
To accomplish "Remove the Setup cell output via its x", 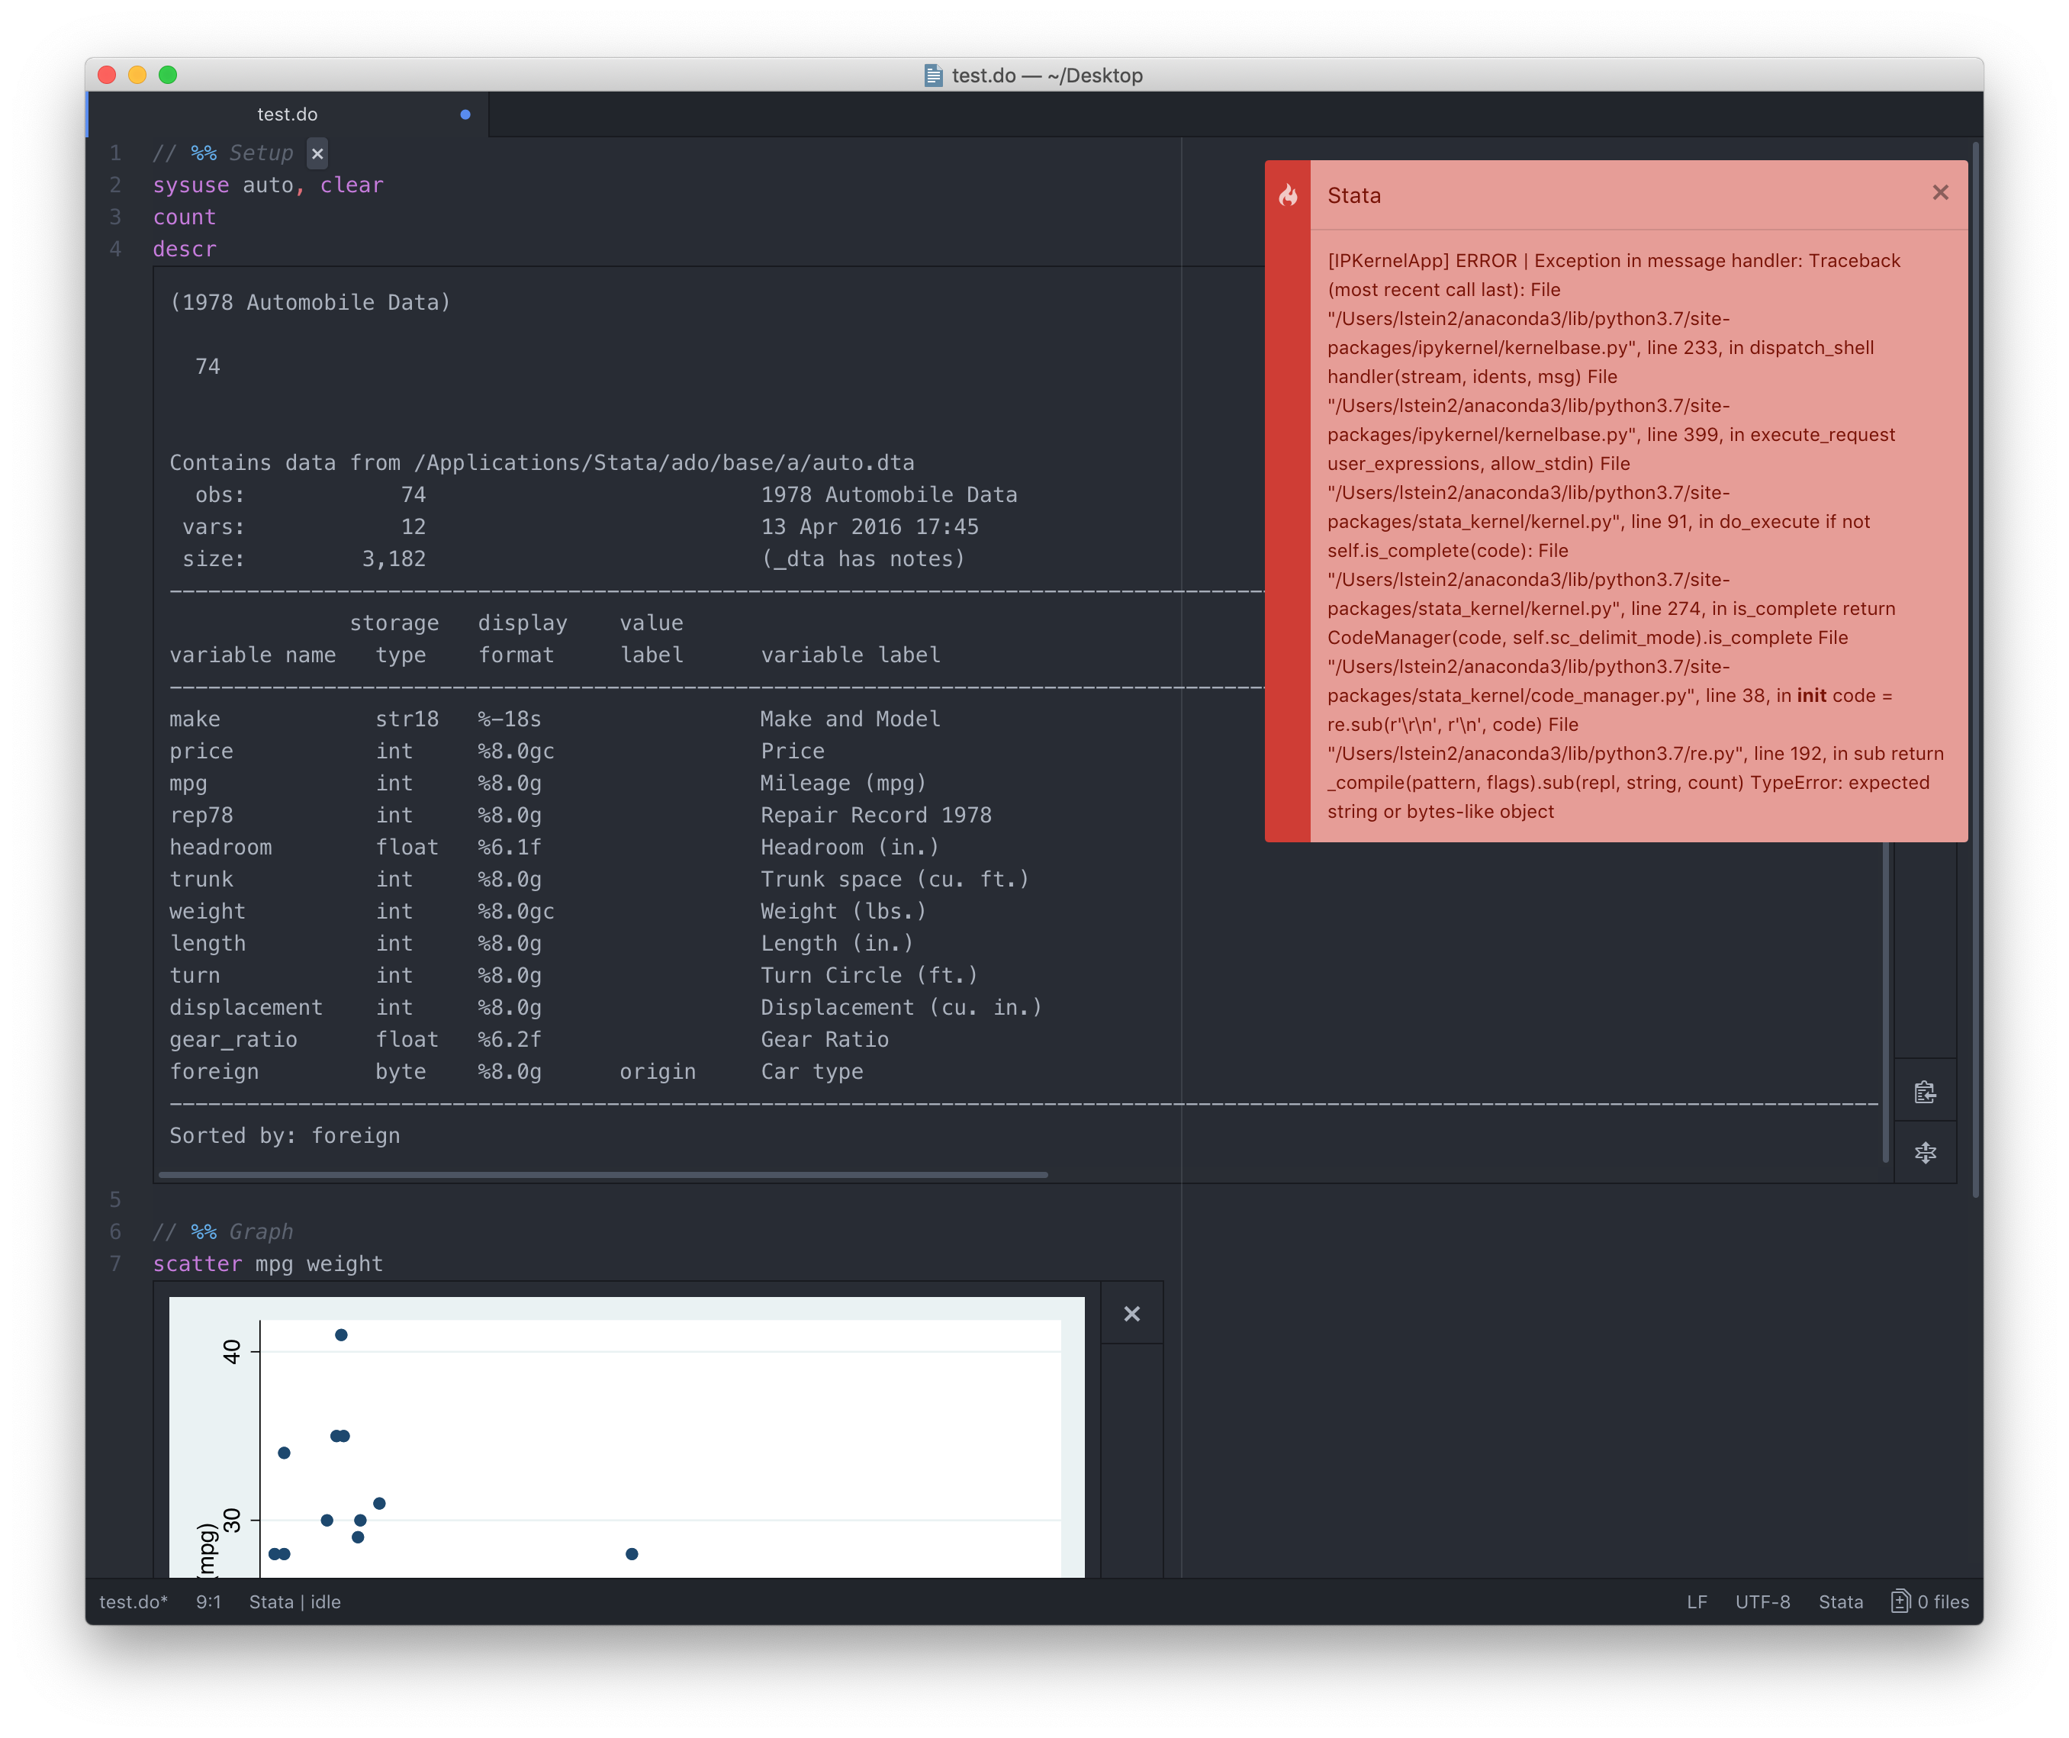I will click(317, 153).
